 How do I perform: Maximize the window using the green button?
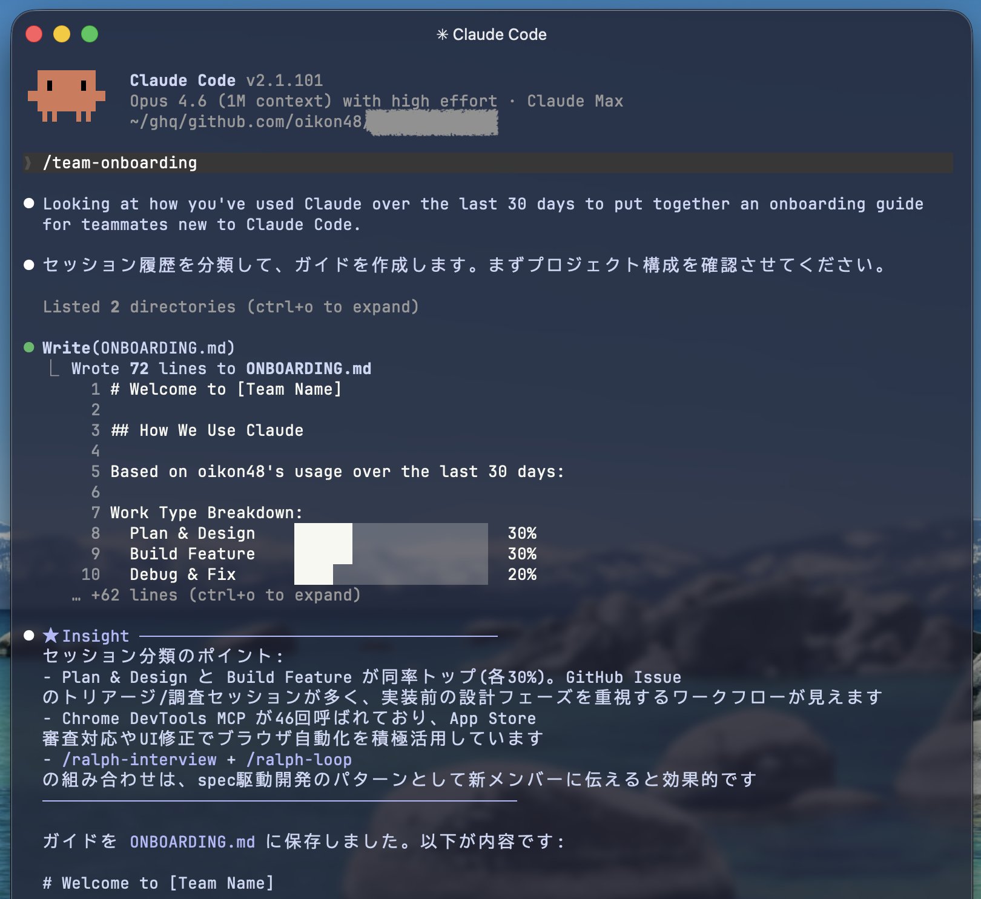(90, 34)
